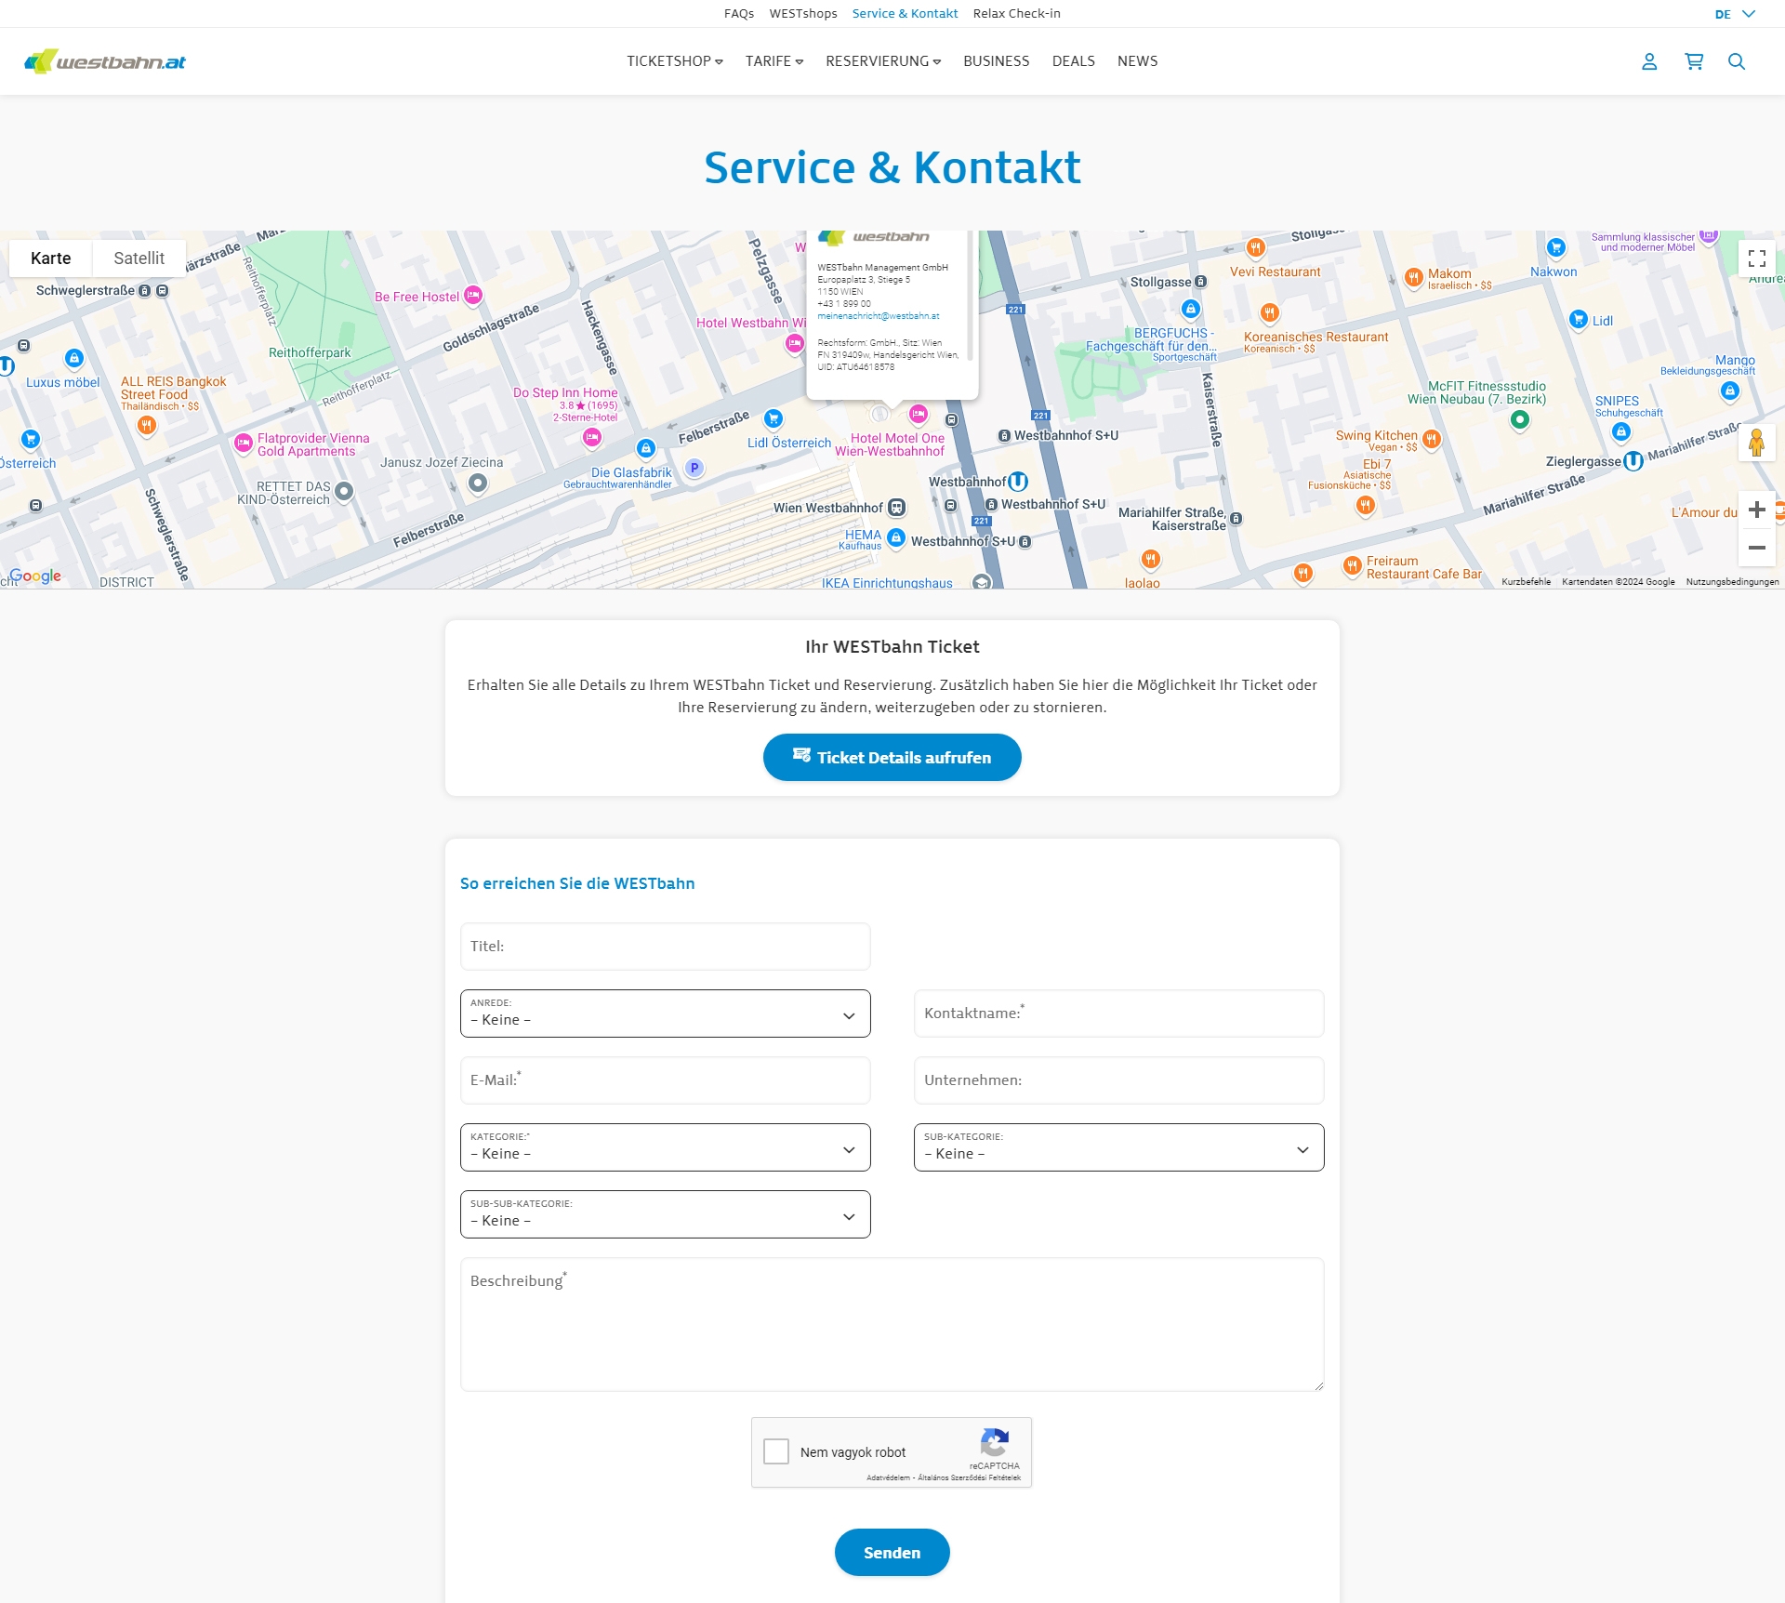Click the meinenachricht@westbahn.at email link
This screenshot has width=1785, height=1603.
tap(879, 316)
